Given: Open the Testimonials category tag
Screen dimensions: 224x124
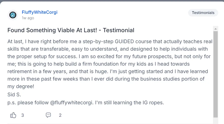Looking at the screenshot, I should pos(203,13).
